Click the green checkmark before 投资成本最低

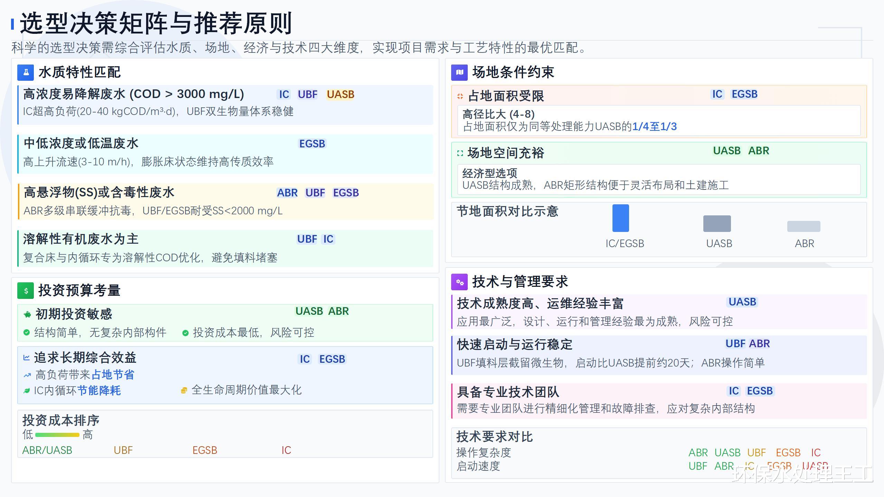[185, 333]
